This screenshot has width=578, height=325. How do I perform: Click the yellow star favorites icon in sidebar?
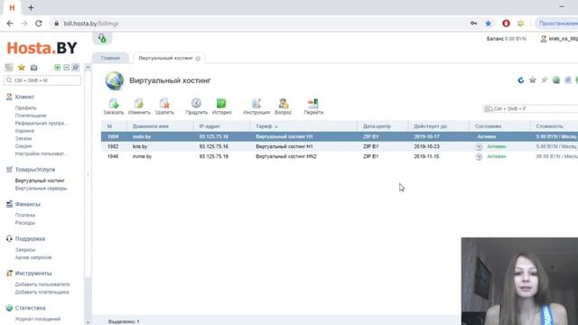pyautogui.click(x=22, y=68)
